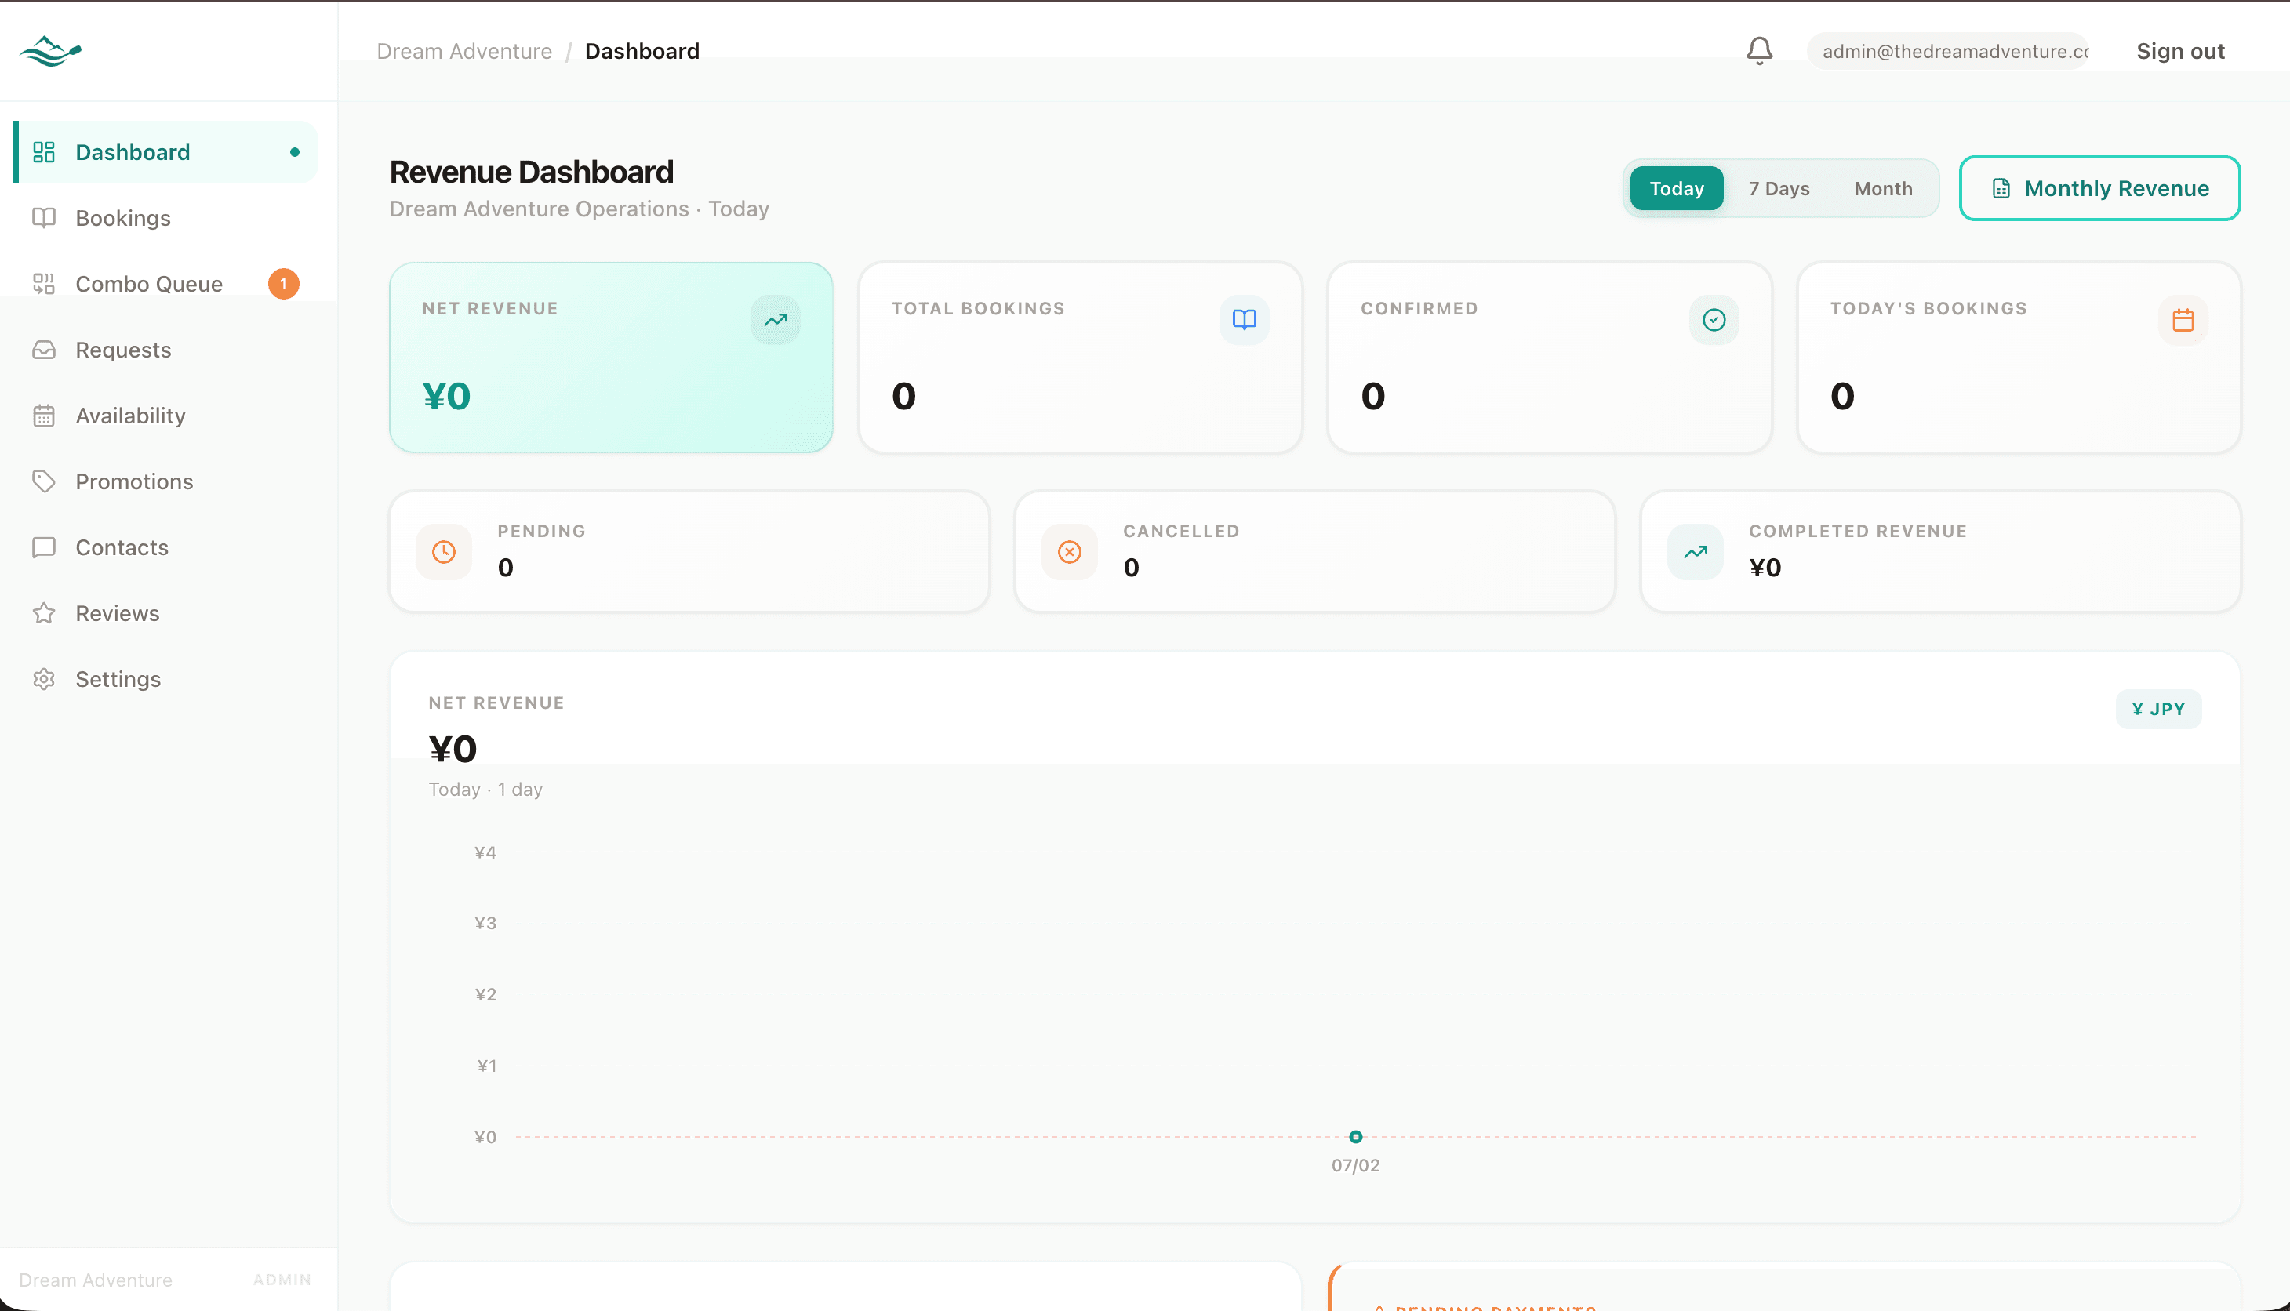Viewport: 2290px width, 1311px height.
Task: Click the Requests inbox icon in sidebar
Action: tap(44, 350)
